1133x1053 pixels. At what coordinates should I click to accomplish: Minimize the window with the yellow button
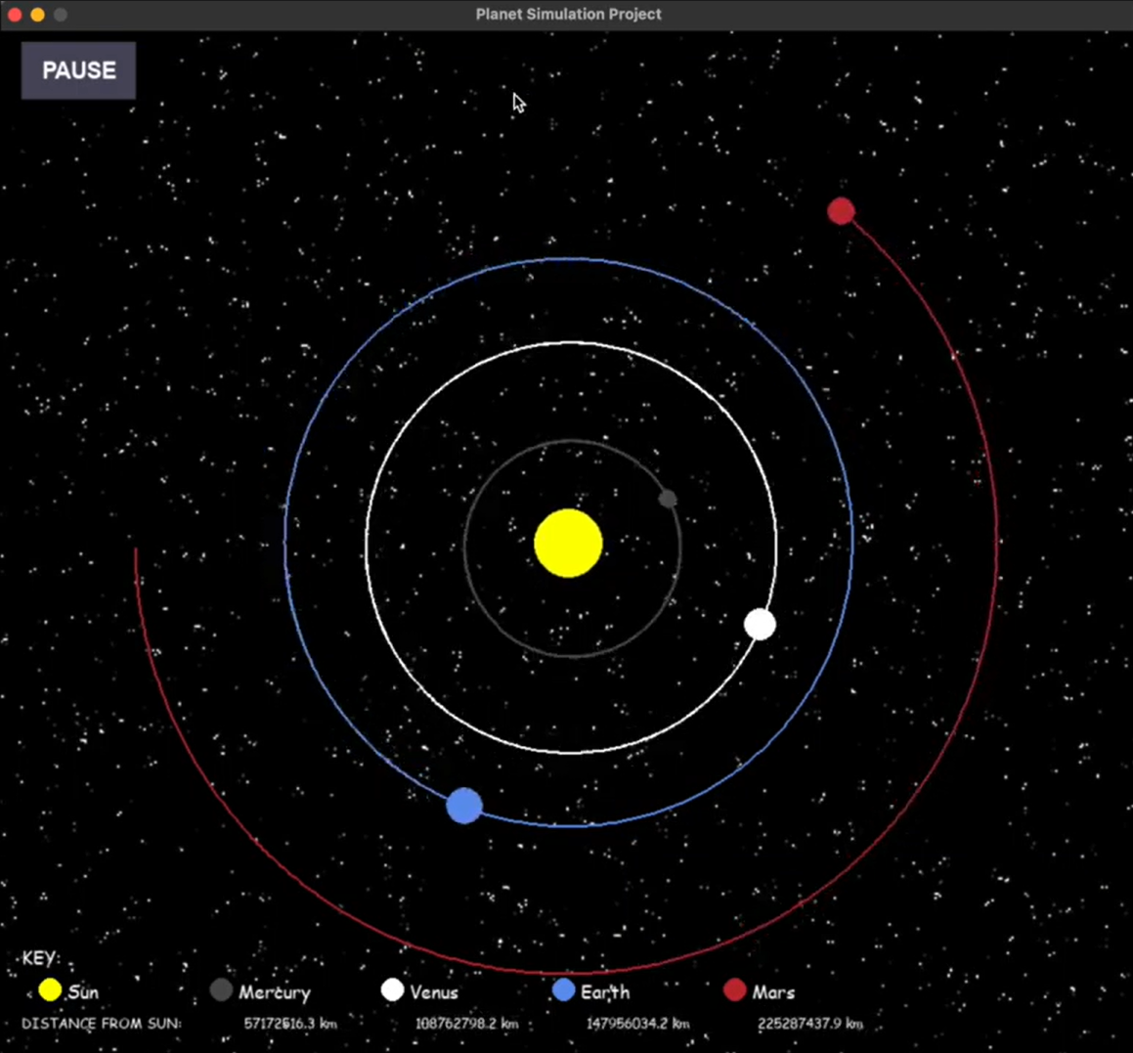(x=37, y=15)
